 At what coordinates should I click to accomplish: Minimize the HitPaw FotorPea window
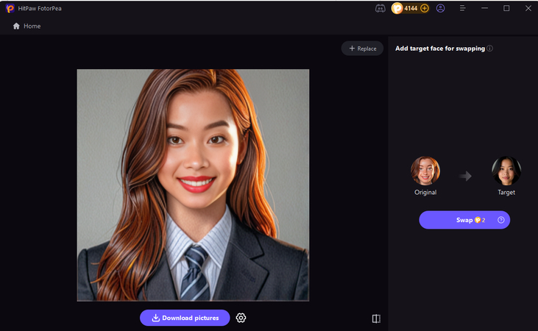(x=485, y=8)
